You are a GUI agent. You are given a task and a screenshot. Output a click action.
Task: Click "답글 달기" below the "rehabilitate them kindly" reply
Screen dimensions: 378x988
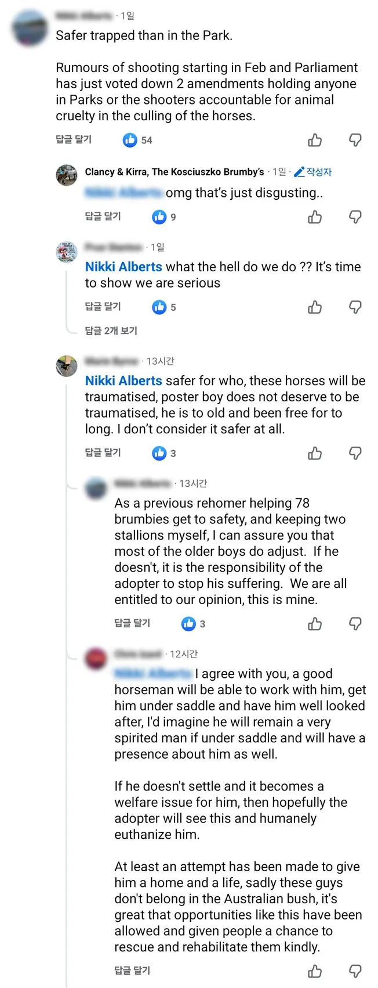pyautogui.click(x=132, y=970)
